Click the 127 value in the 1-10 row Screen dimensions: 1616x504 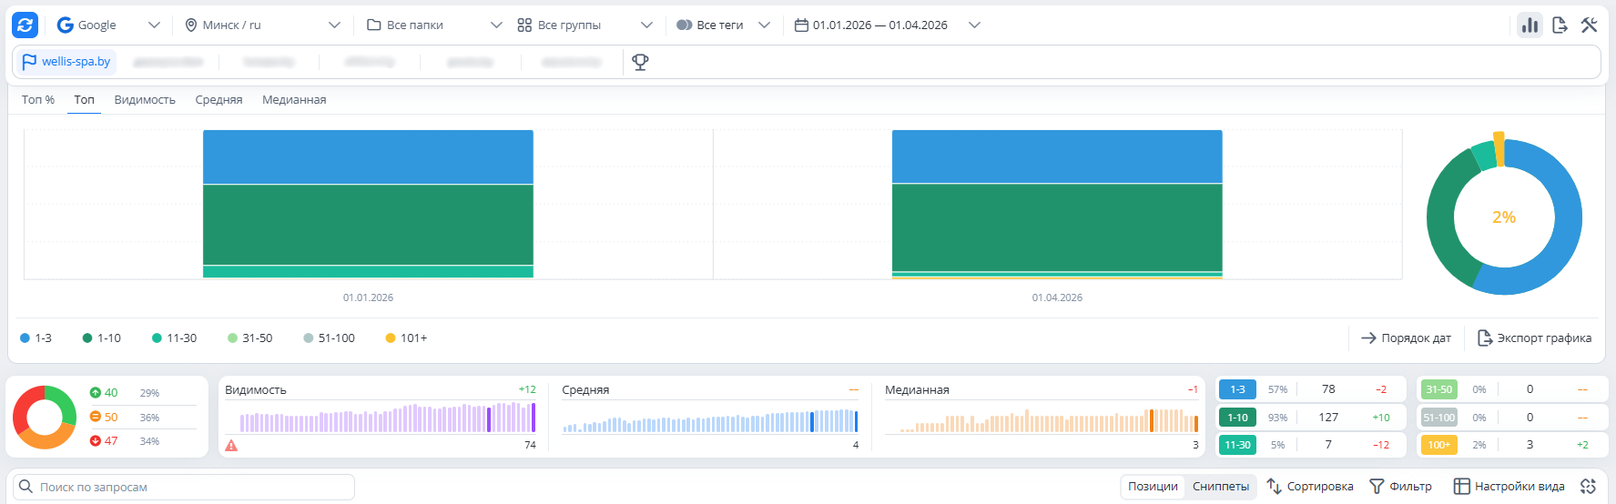pos(1328,418)
